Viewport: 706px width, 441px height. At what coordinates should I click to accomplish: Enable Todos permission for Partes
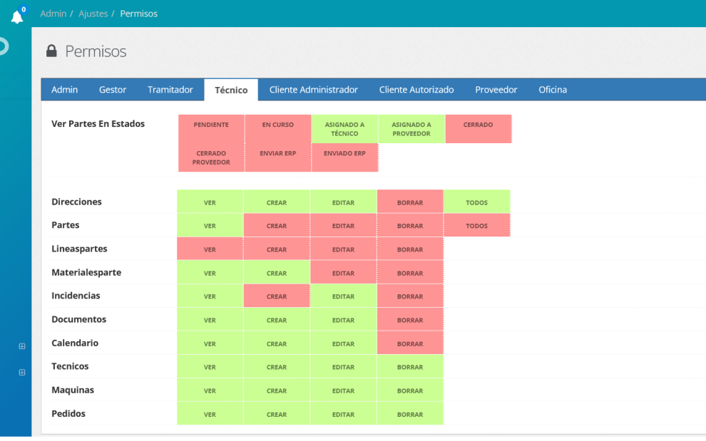[476, 226]
